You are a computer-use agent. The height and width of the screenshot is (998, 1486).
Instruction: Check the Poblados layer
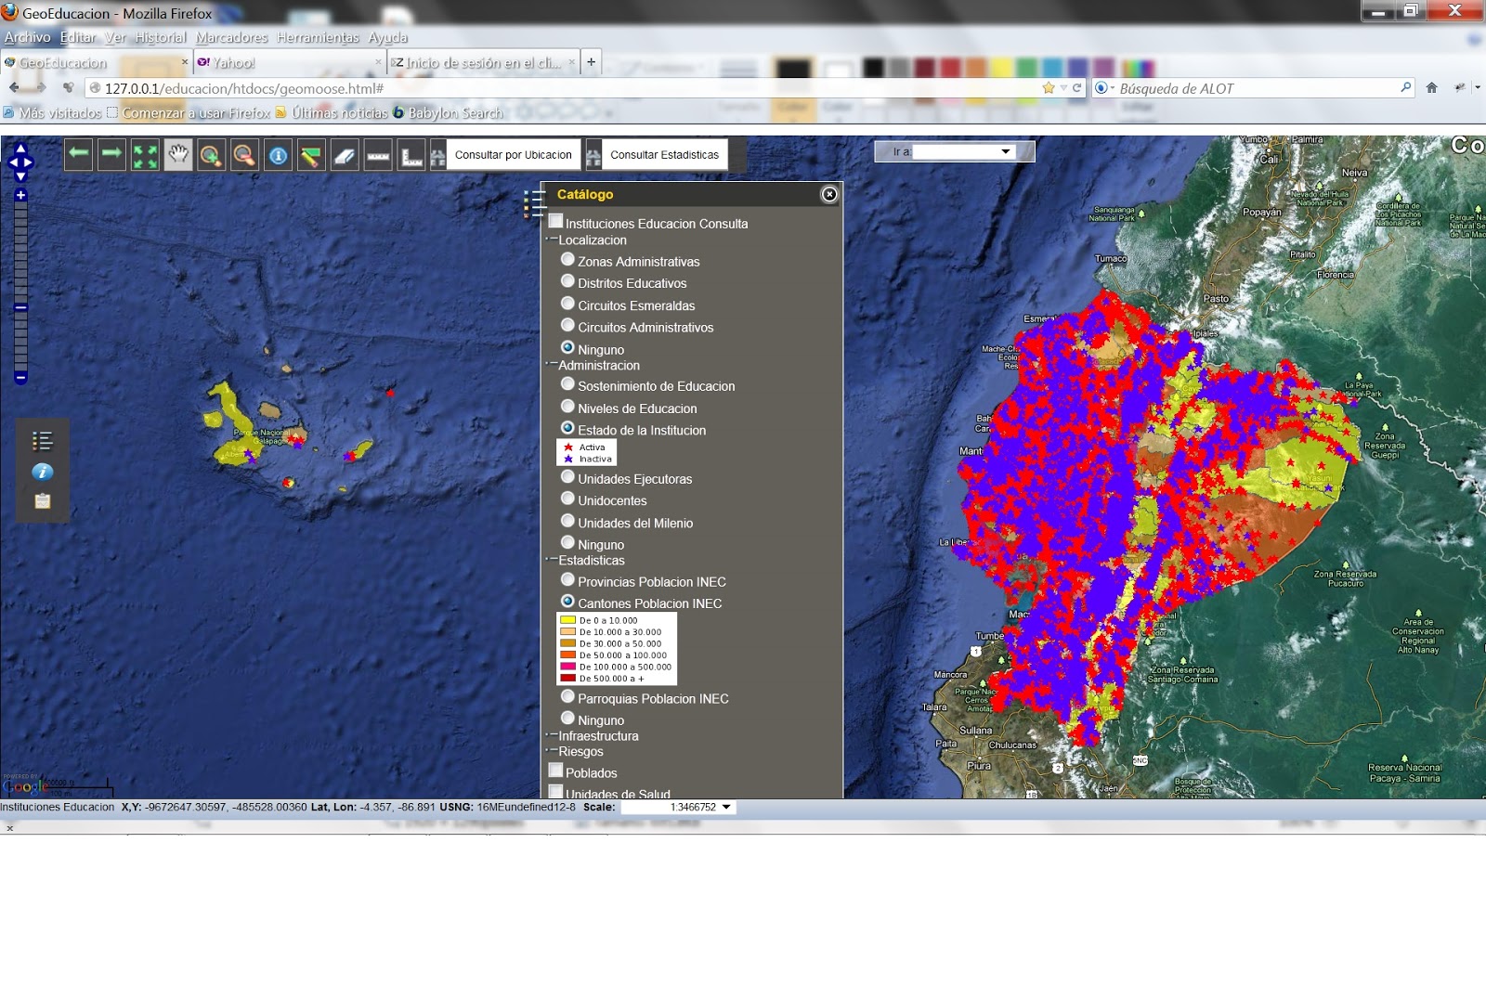click(556, 769)
